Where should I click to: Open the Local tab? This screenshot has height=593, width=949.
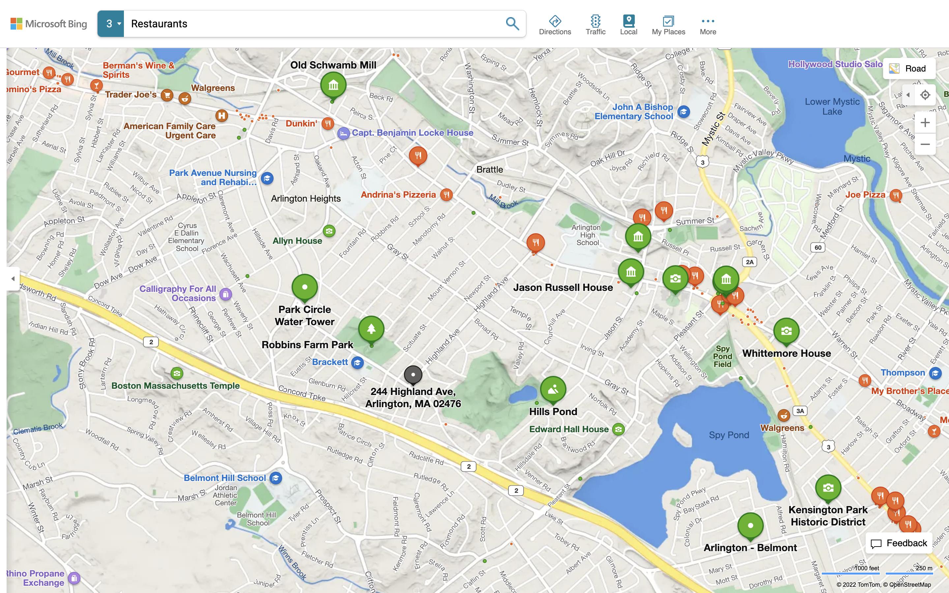click(628, 25)
